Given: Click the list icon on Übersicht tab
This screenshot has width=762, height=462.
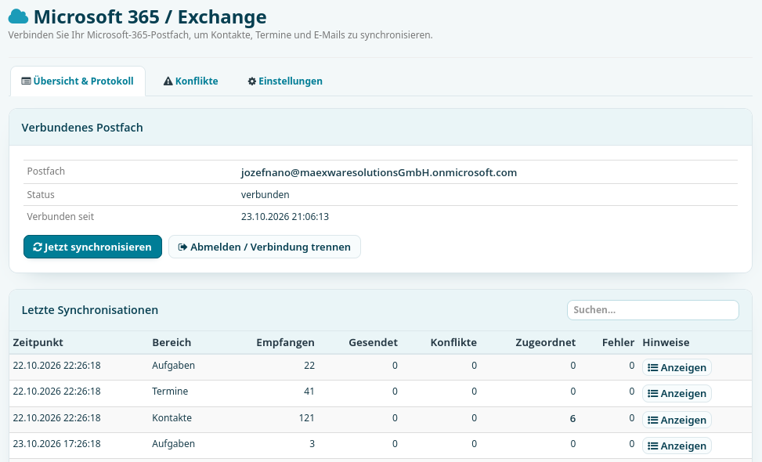Looking at the screenshot, I should (27, 81).
